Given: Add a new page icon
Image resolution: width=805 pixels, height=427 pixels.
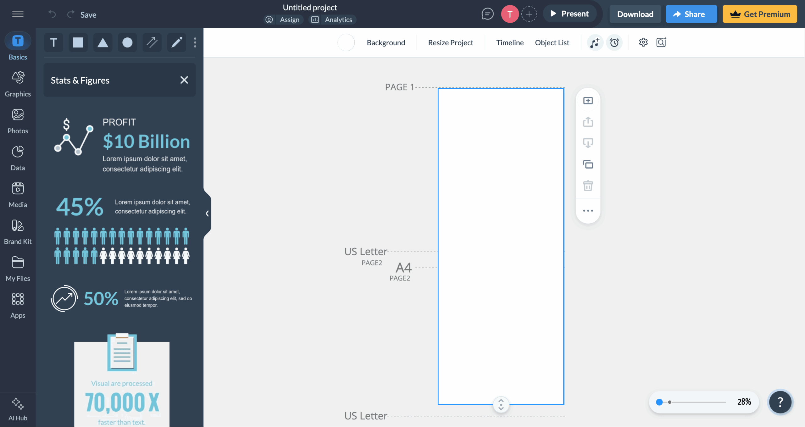Looking at the screenshot, I should tap(588, 101).
